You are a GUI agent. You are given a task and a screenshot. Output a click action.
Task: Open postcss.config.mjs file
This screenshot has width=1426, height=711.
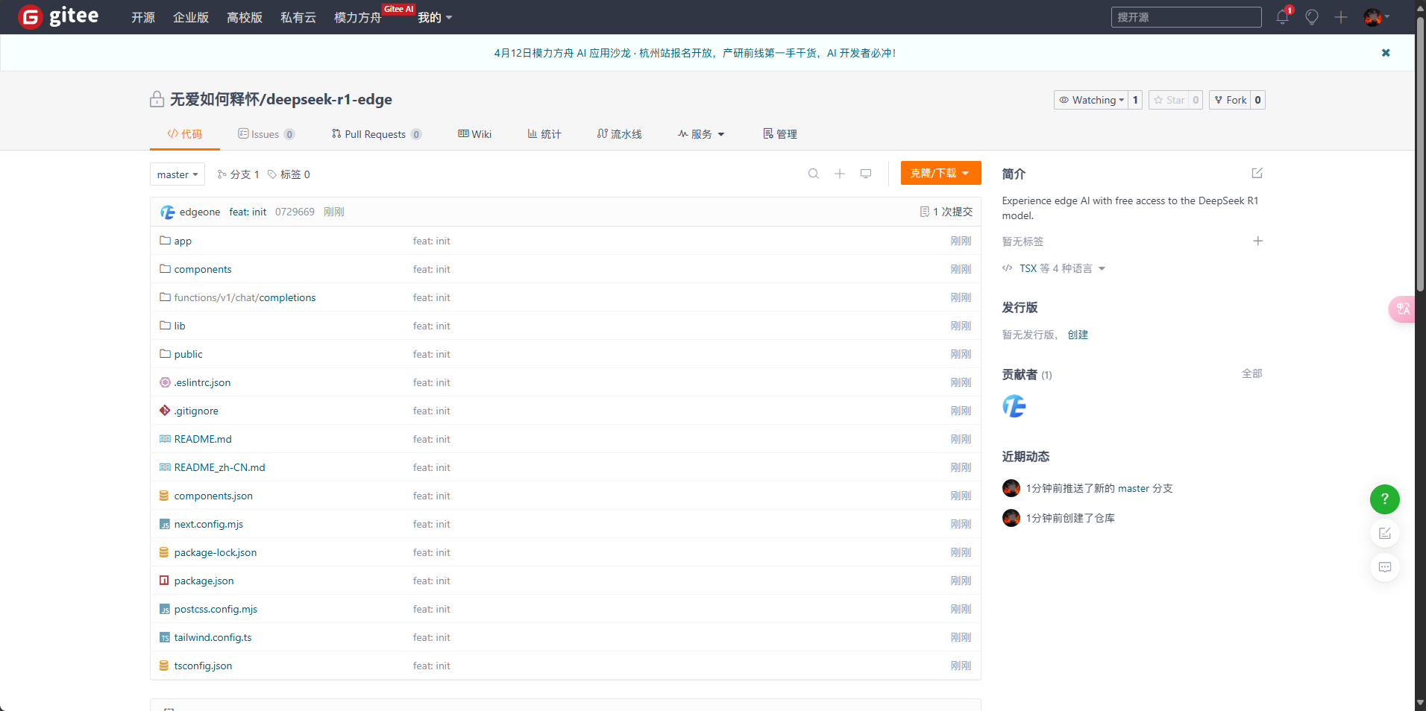(216, 609)
